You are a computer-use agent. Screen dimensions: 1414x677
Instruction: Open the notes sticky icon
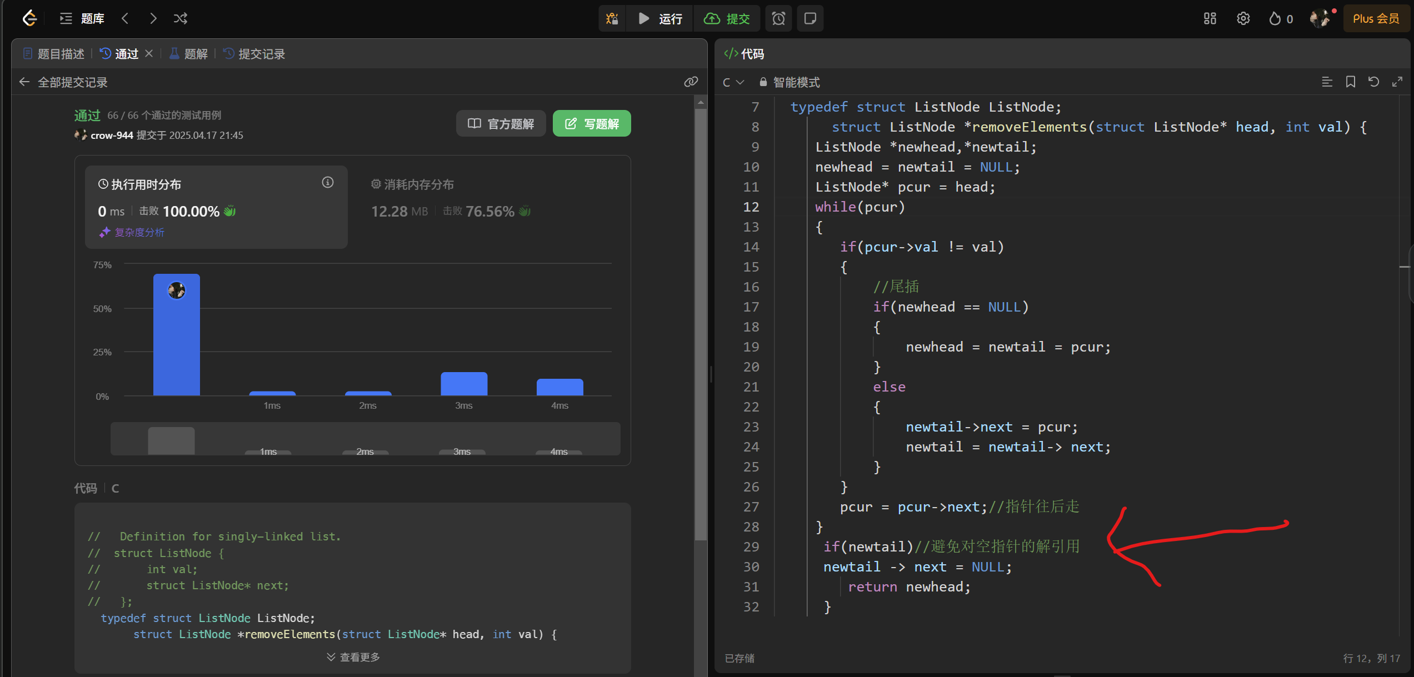click(810, 18)
